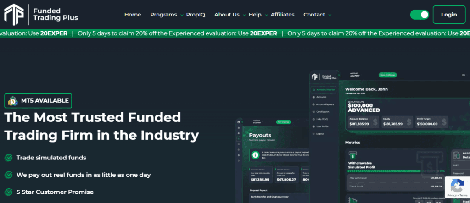Viewport: 470px width, 203px height.
Task: Click the reCAPTCHA badge icon
Action: click(457, 185)
